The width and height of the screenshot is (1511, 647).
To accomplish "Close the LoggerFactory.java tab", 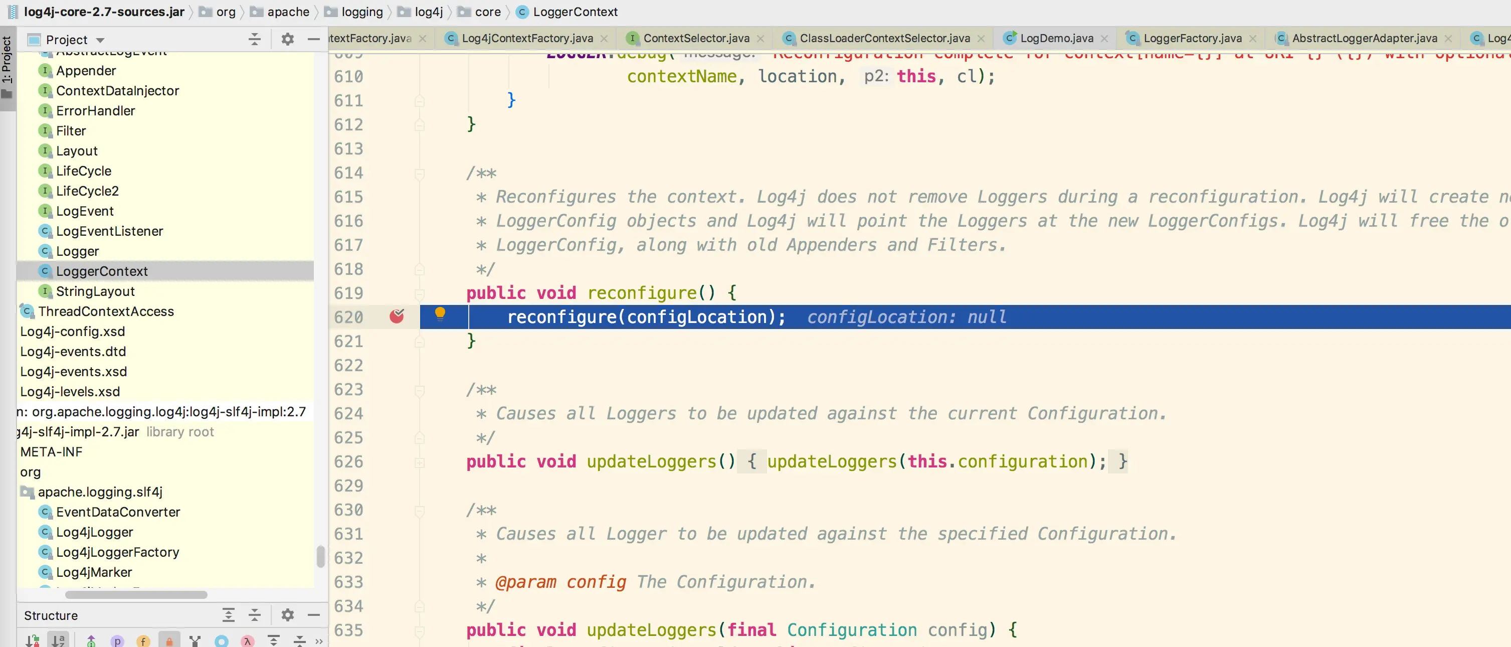I will 1253,39.
